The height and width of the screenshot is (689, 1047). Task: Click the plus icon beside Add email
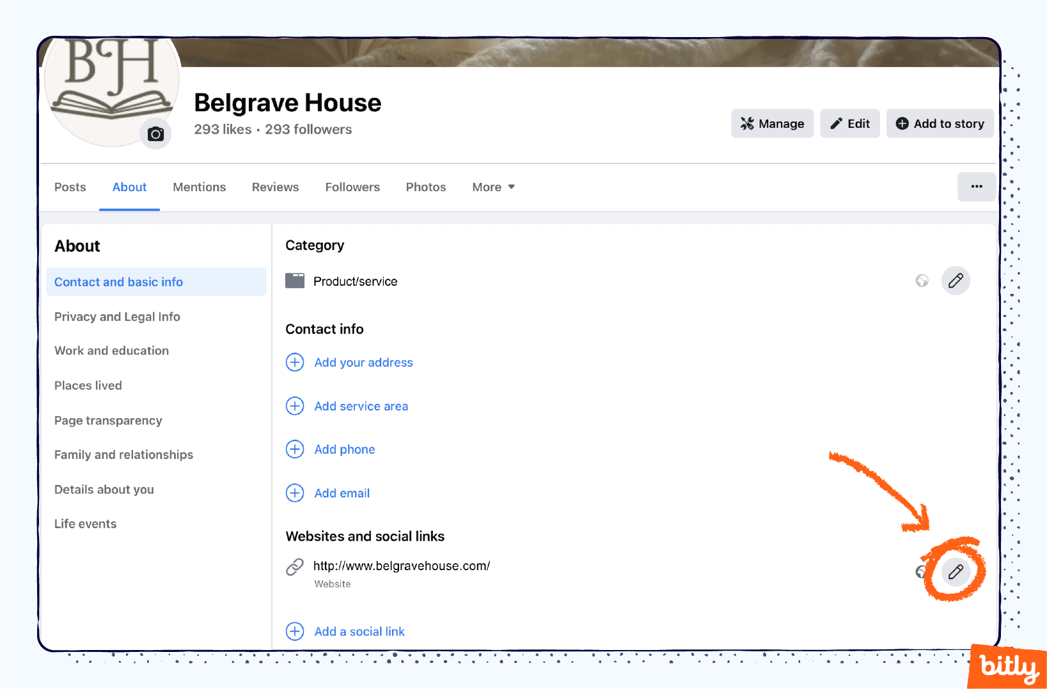295,493
